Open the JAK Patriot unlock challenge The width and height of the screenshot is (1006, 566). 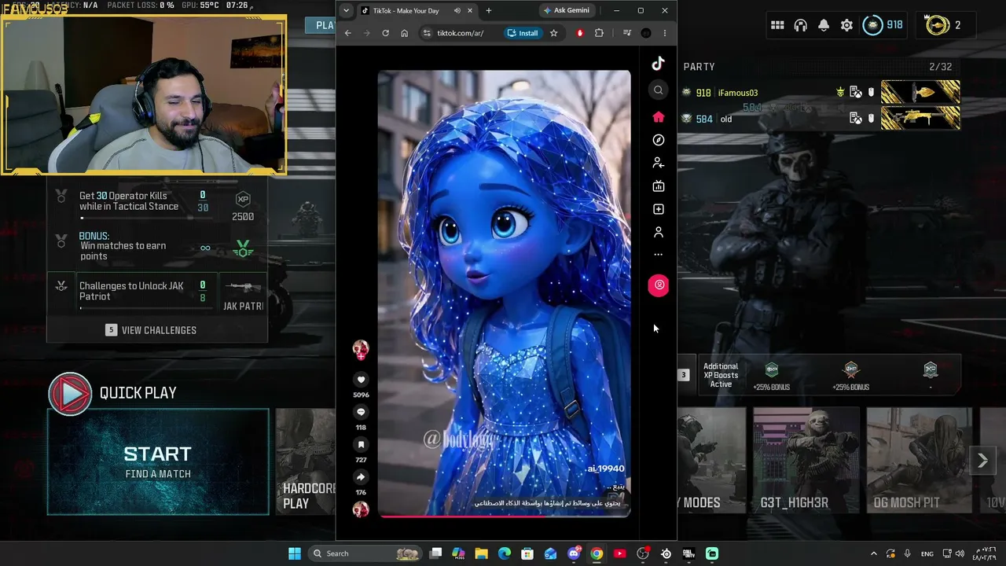[157, 292]
